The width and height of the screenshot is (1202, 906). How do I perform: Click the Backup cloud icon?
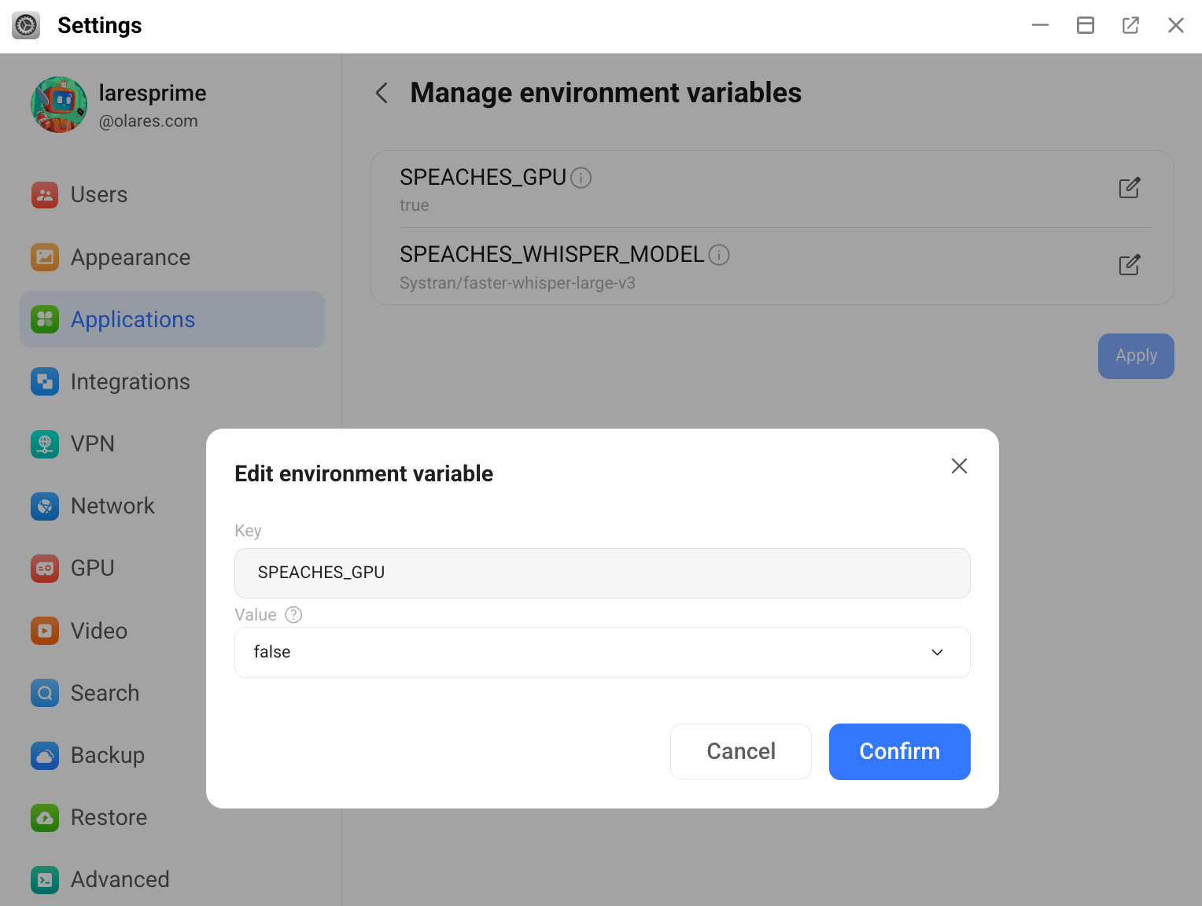click(x=45, y=756)
